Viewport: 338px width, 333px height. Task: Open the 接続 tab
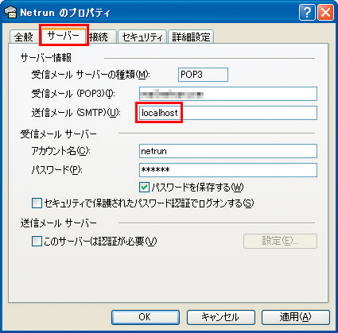101,37
